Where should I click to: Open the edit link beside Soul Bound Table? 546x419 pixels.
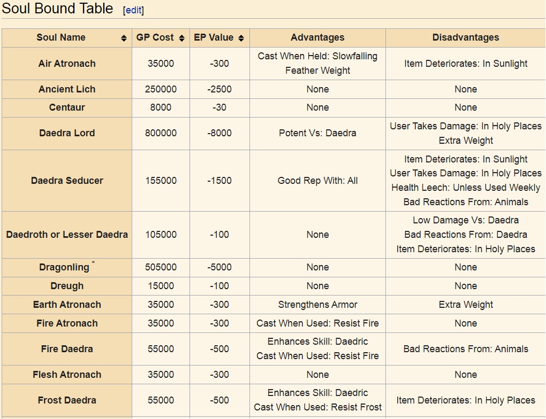pos(134,10)
